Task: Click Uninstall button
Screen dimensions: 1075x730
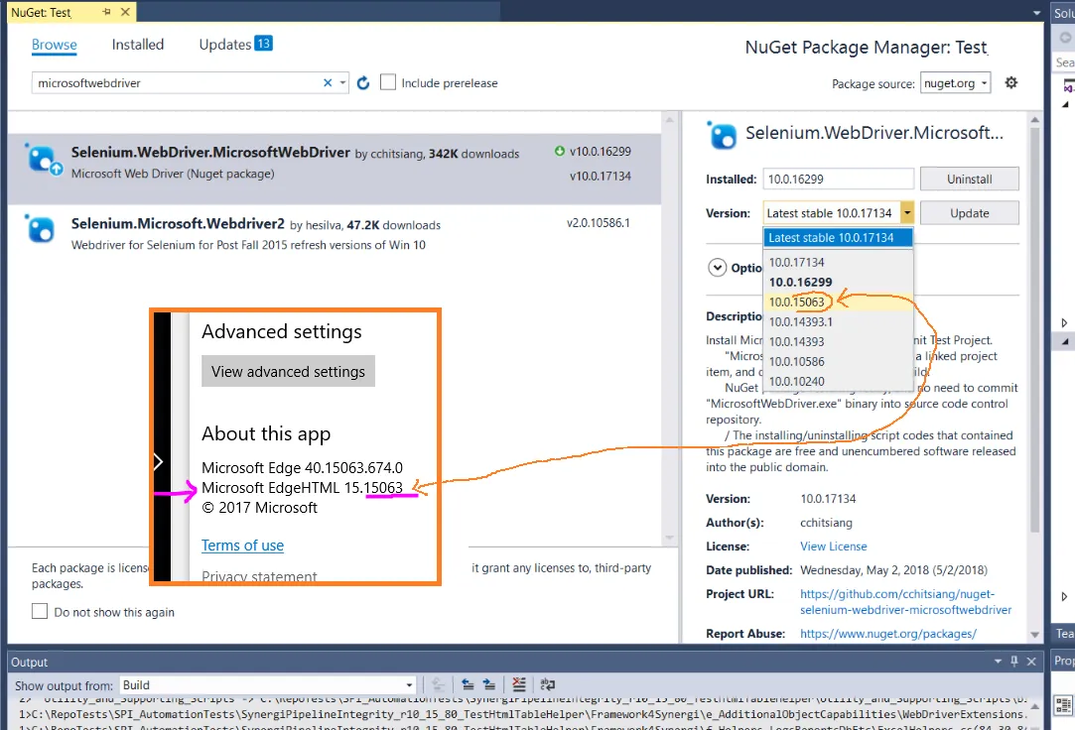Action: point(970,179)
